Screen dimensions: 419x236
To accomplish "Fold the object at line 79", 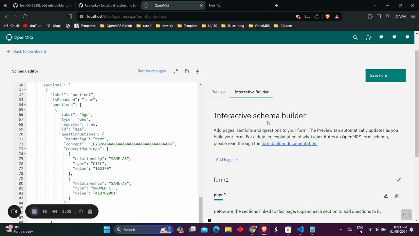I will (x=25, y=179).
